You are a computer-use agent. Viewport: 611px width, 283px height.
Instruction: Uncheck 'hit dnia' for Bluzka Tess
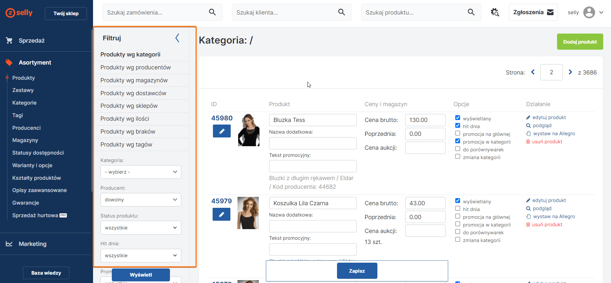(458, 126)
